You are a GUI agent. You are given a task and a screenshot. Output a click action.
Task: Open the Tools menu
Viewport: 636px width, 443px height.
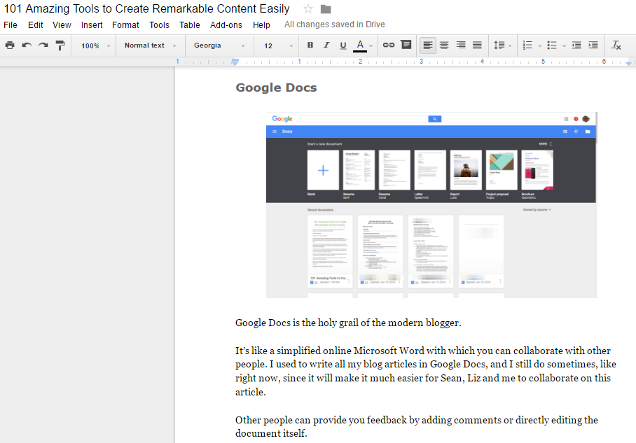(159, 25)
